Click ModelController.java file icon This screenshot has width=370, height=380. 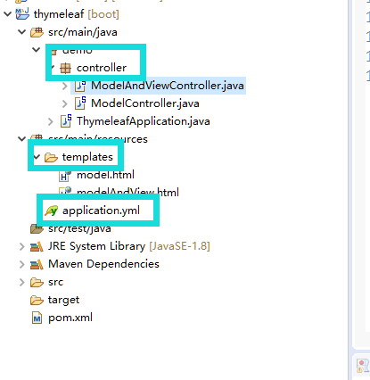(x=80, y=103)
